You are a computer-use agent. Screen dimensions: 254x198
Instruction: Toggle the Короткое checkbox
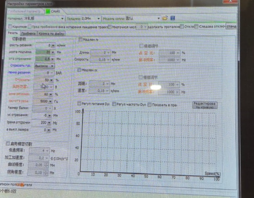[10, 26]
